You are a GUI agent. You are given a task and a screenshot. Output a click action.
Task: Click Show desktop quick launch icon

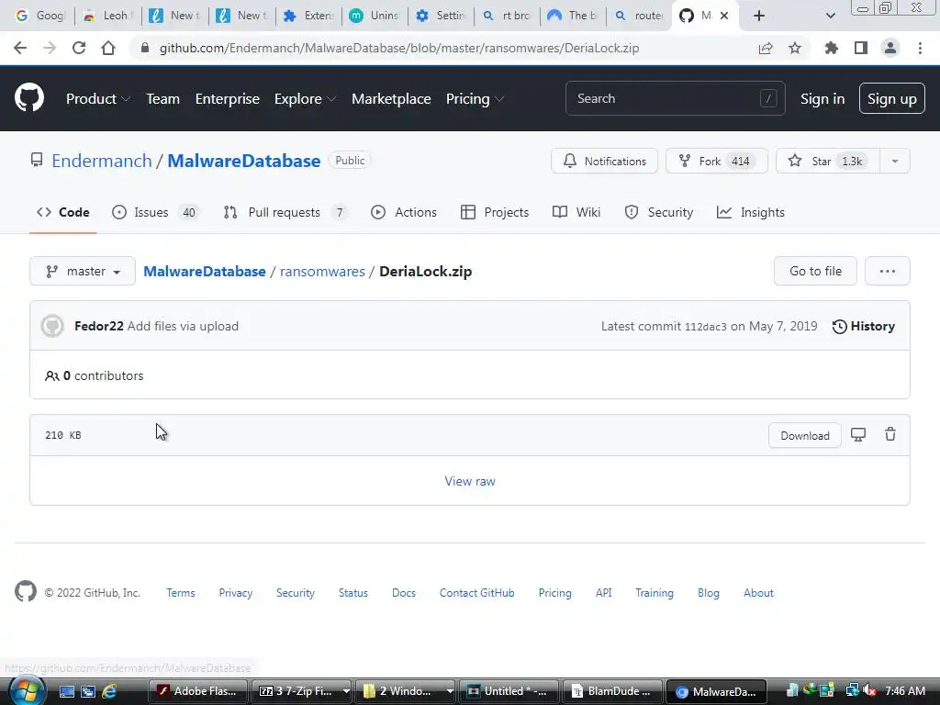tap(67, 691)
